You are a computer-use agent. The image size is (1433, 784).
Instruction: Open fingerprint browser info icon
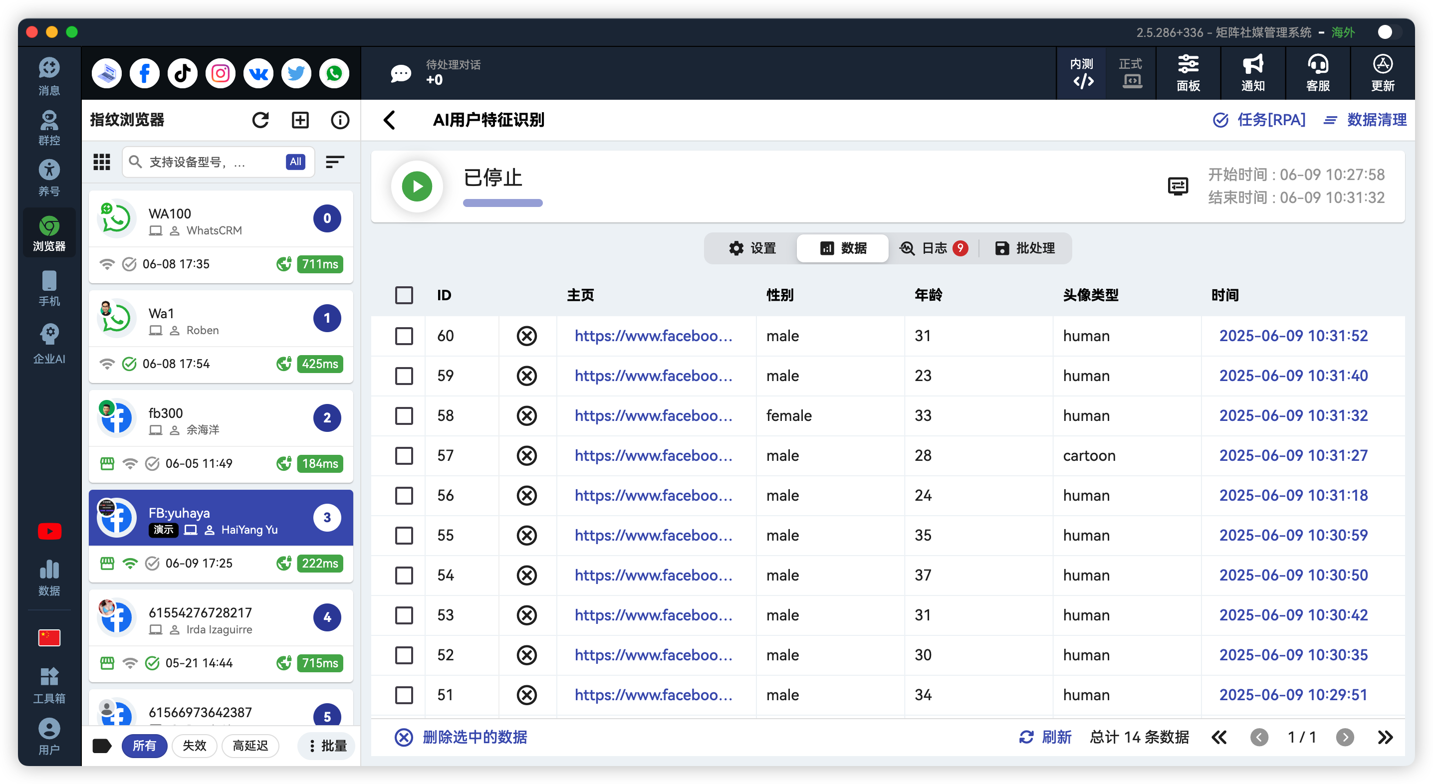tap(340, 120)
